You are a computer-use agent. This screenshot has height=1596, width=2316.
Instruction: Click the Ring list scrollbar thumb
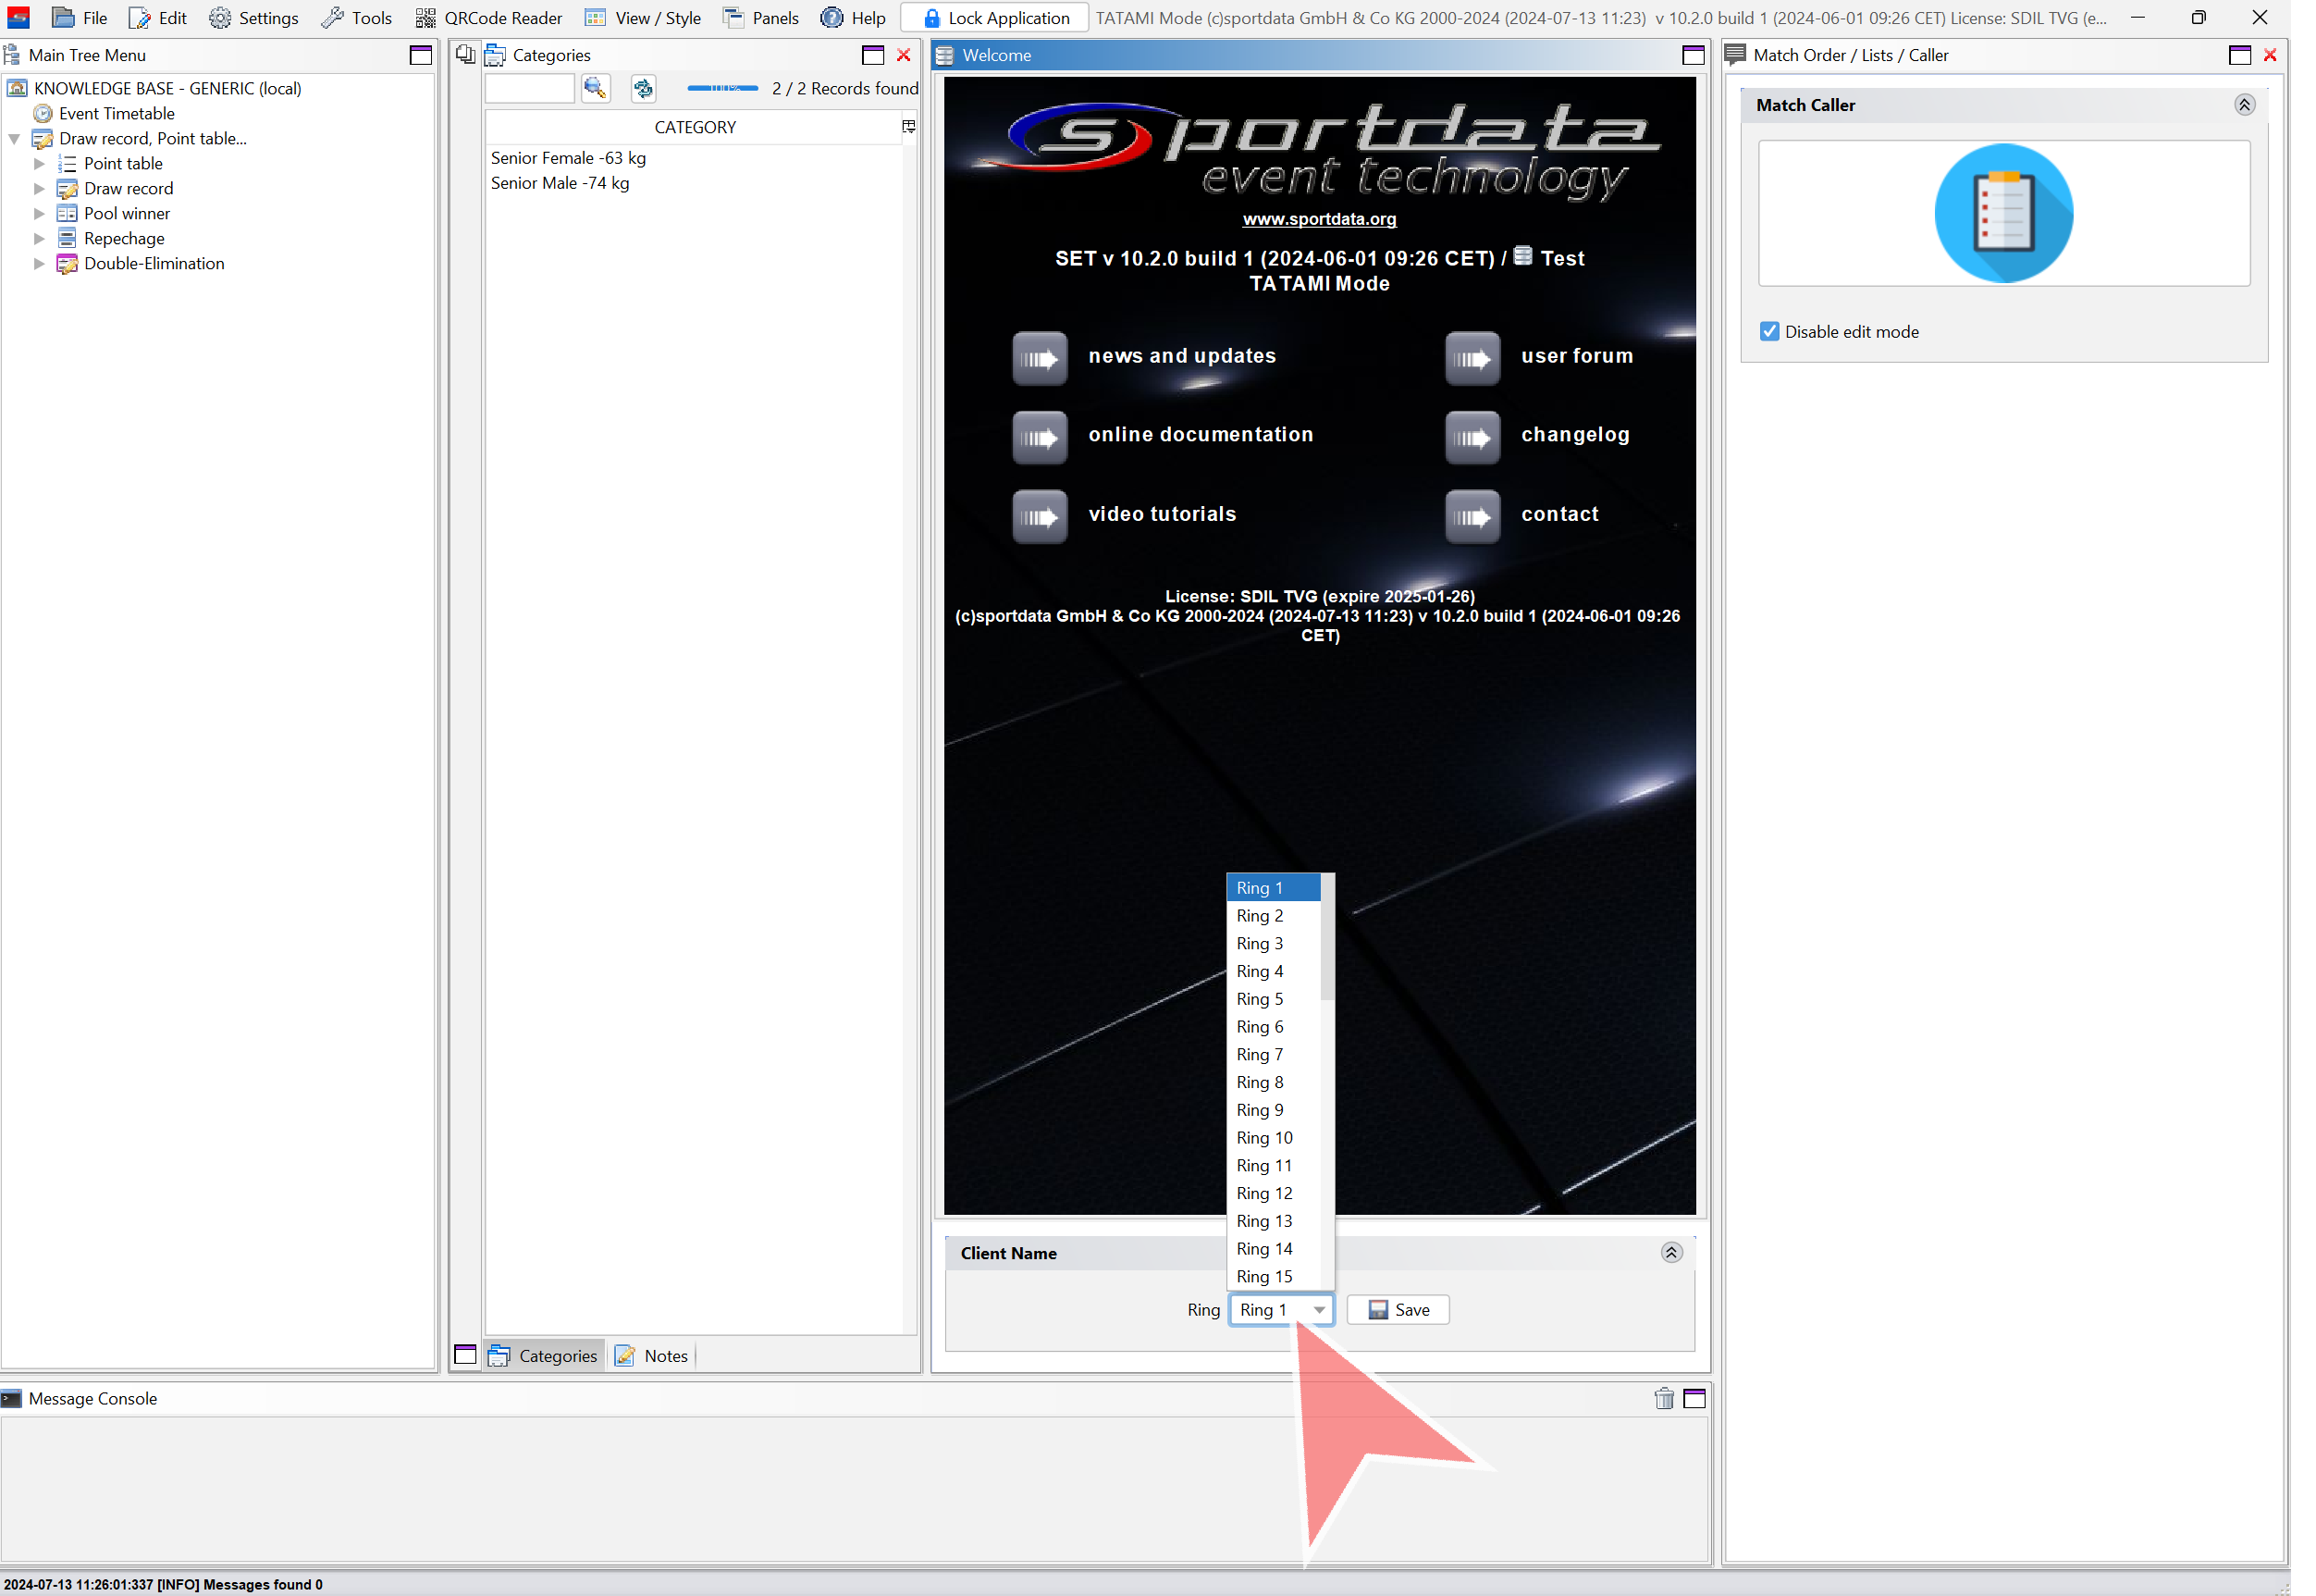pos(1327,937)
